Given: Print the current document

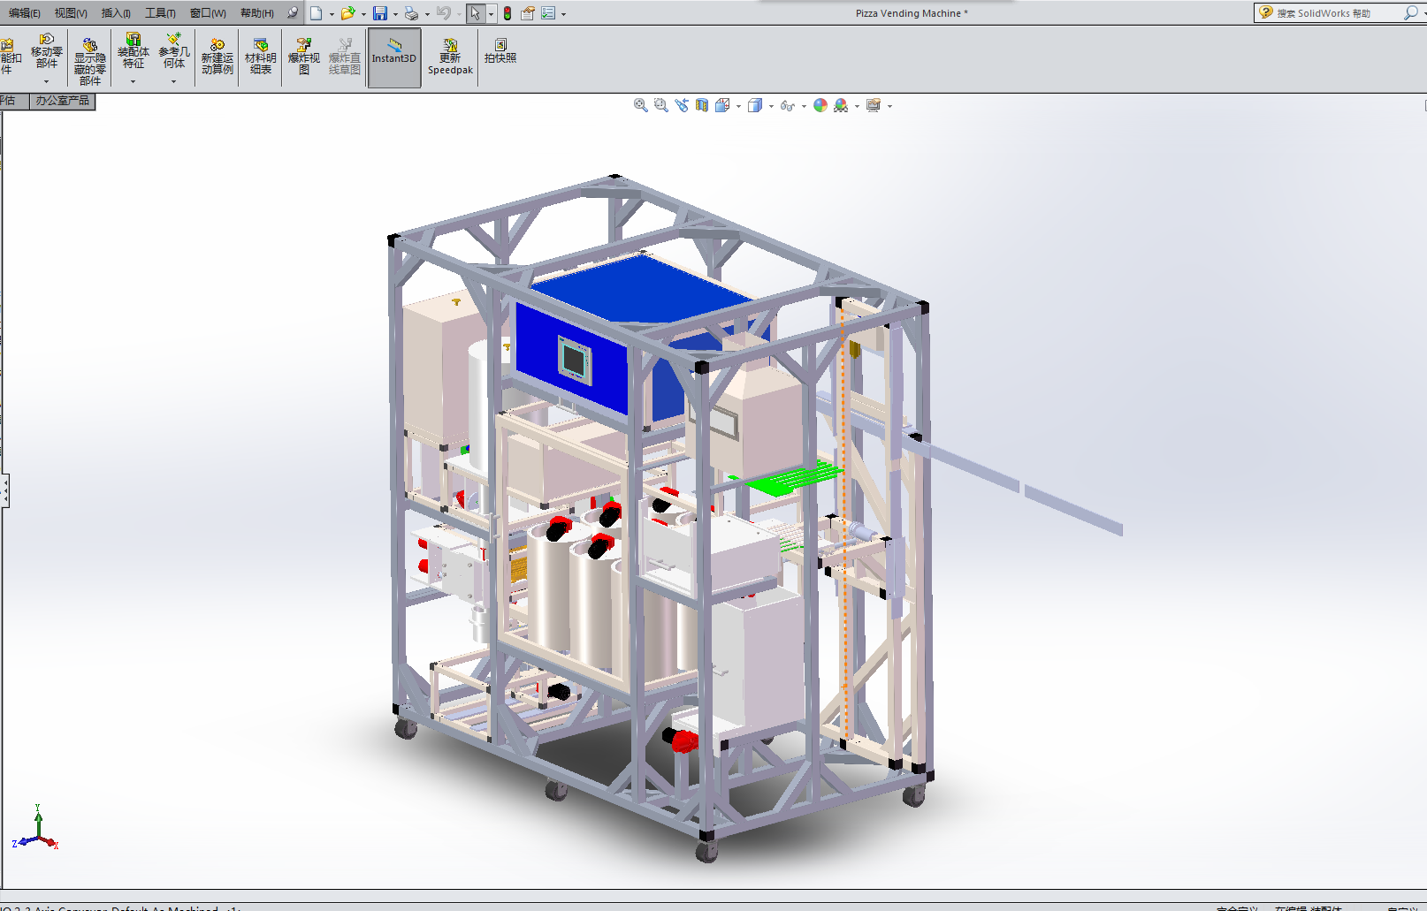Looking at the screenshot, I should click(x=412, y=13).
